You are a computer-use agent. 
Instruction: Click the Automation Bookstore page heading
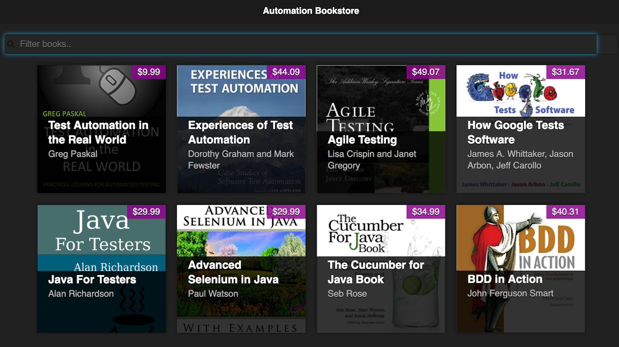(x=311, y=11)
